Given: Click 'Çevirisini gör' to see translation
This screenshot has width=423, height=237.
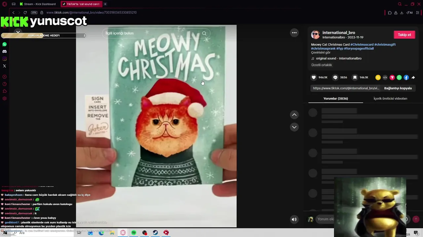Looking at the screenshot, I should [321, 52].
